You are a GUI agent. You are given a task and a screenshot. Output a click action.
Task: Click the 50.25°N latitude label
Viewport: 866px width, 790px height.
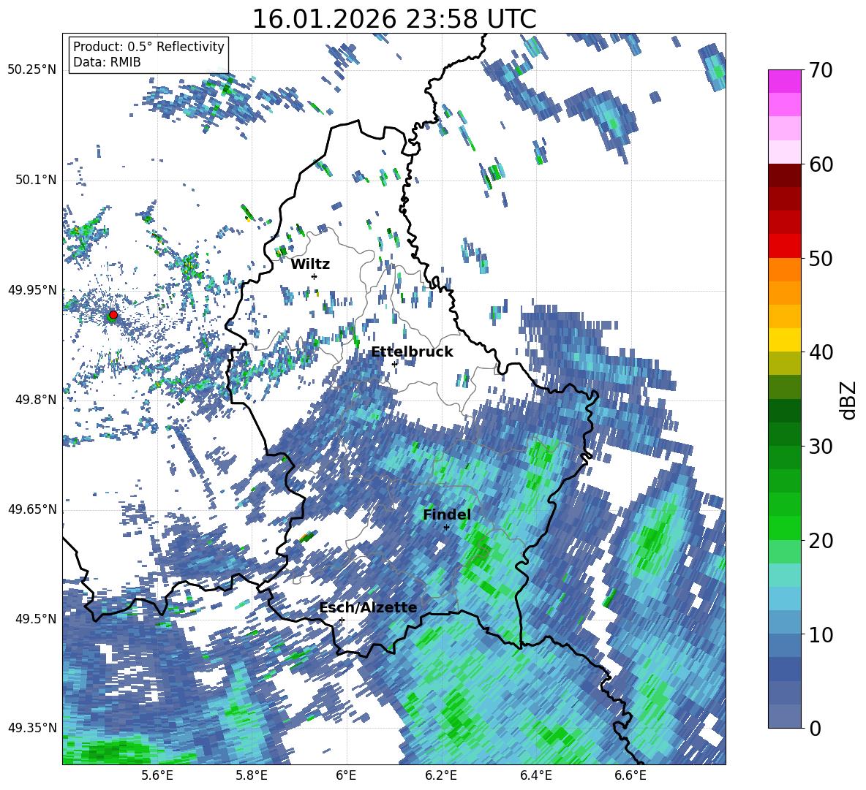32,70
